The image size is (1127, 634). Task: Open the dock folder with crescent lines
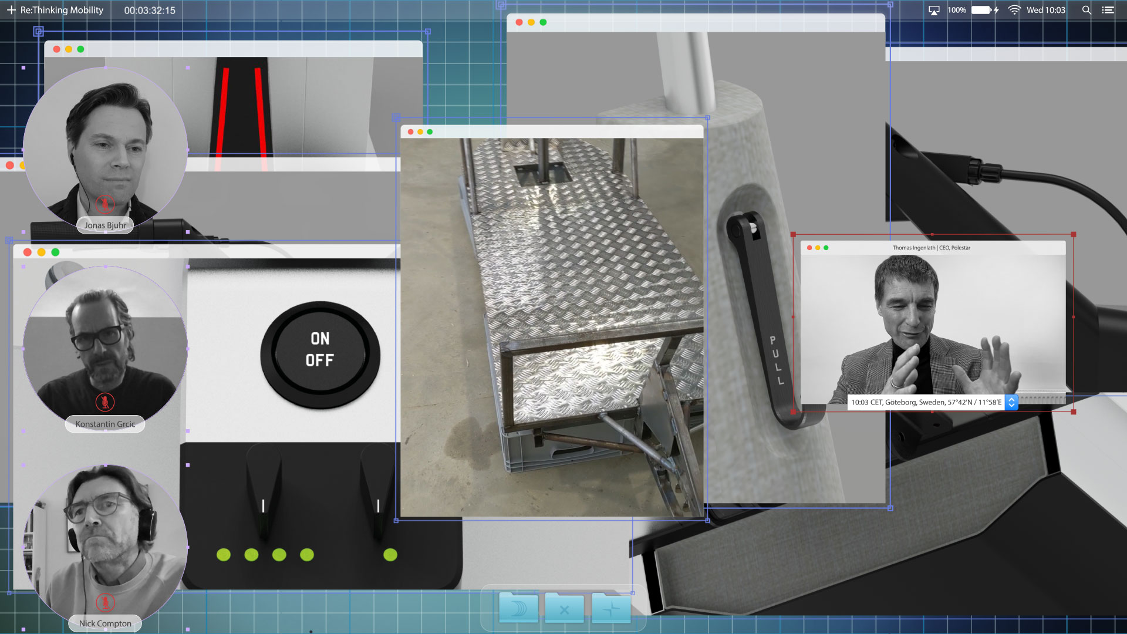(x=518, y=609)
